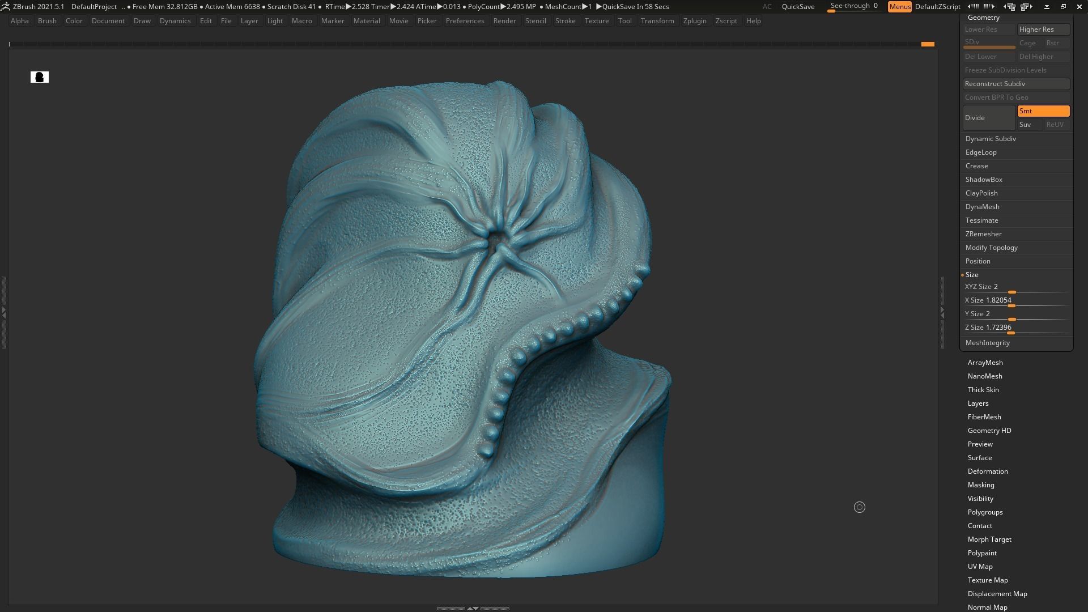Hide ZBrush window with minimize icon
Image resolution: width=1088 pixels, height=612 pixels.
[1047, 6]
